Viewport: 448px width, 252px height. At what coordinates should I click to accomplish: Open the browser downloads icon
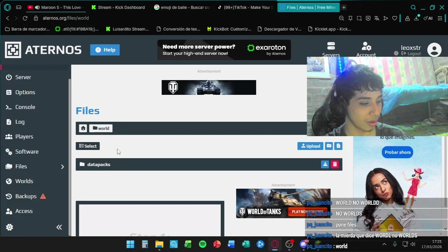(416, 18)
